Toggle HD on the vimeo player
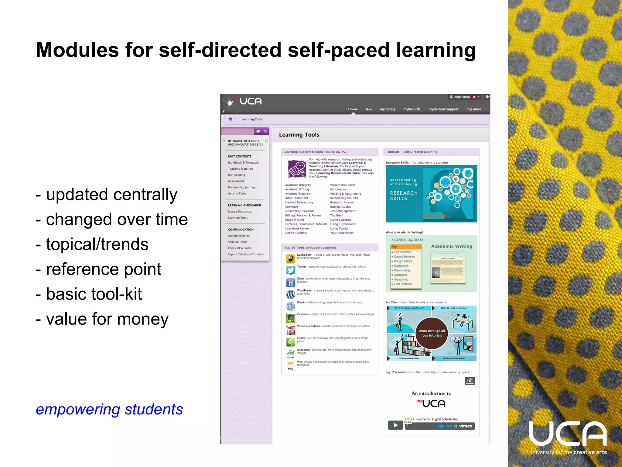The width and height of the screenshot is (622, 467). tap(449, 426)
